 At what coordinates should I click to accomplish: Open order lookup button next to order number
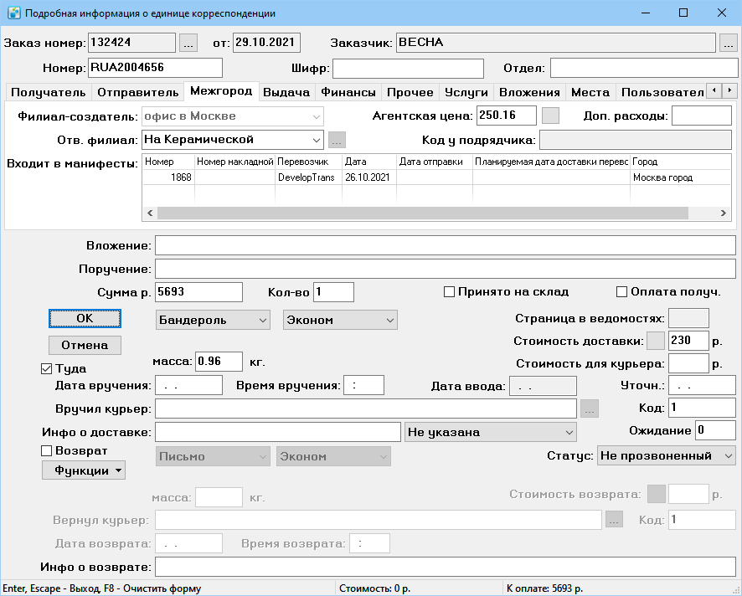coord(188,43)
